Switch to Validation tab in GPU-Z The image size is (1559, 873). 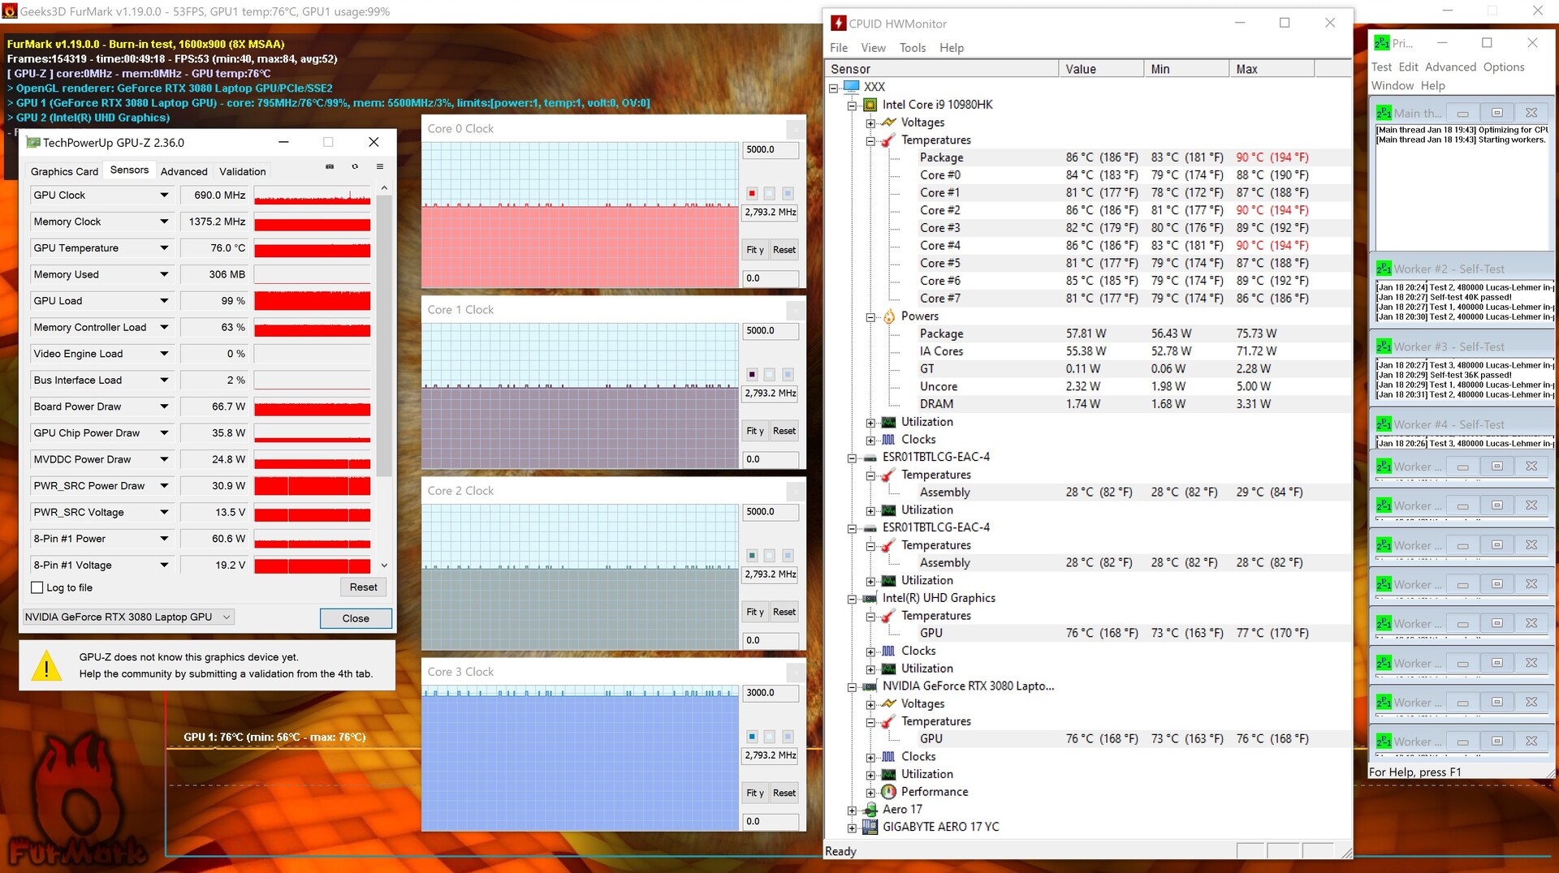tap(243, 171)
